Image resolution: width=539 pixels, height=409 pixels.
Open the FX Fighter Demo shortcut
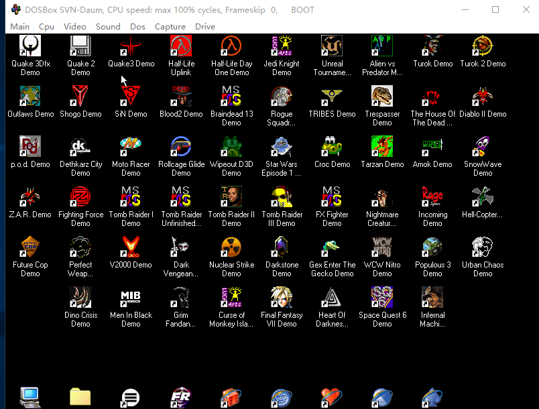(332, 196)
